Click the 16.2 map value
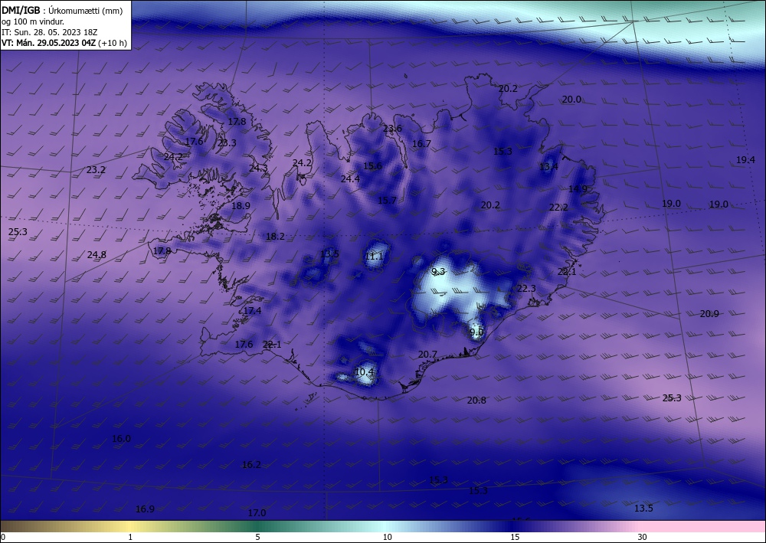Screen dimensions: 766x543 [251, 464]
